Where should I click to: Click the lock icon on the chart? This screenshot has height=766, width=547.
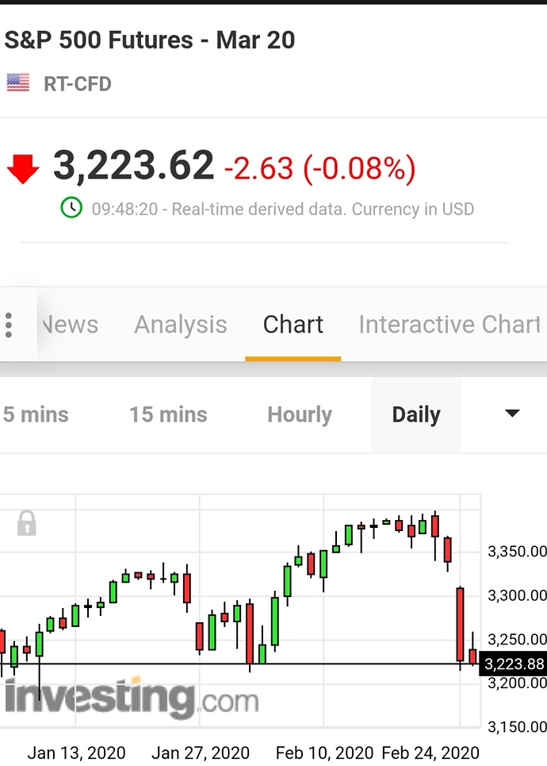click(x=26, y=523)
